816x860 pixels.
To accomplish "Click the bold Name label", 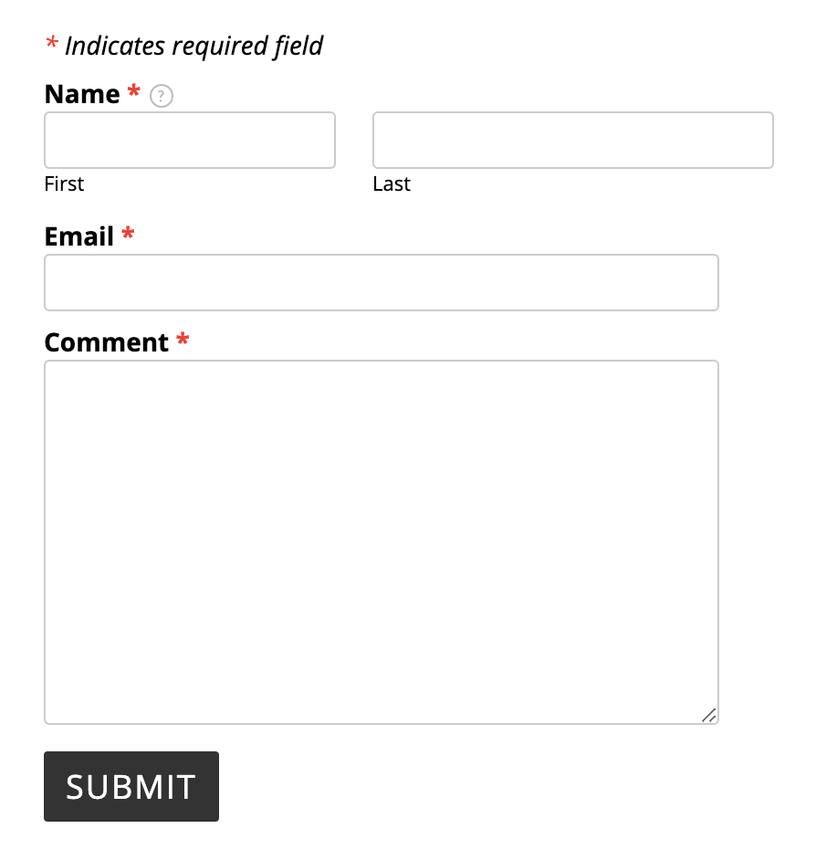I will [82, 94].
